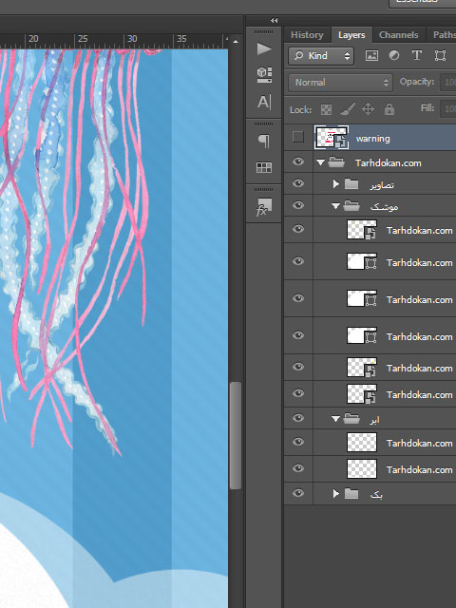Select the تصاویر group name
The image size is (456, 608).
click(x=382, y=184)
